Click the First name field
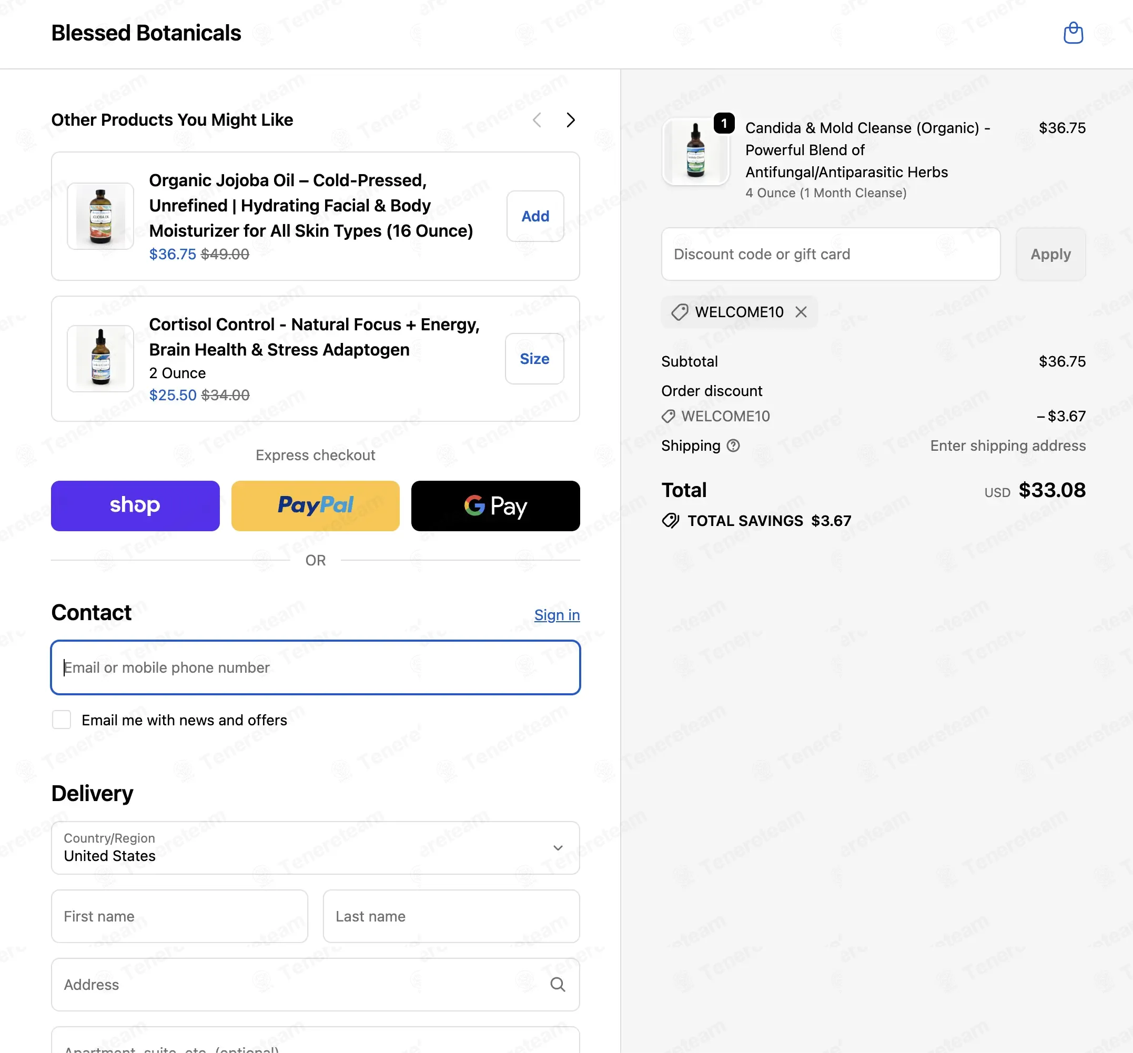This screenshot has width=1133, height=1053. pos(179,916)
